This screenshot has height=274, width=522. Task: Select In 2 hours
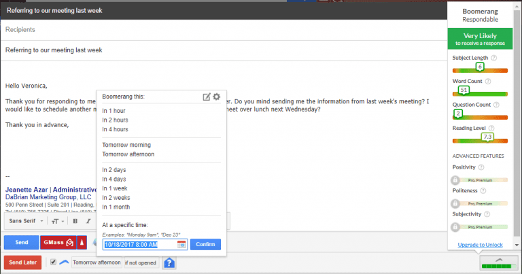(x=115, y=120)
